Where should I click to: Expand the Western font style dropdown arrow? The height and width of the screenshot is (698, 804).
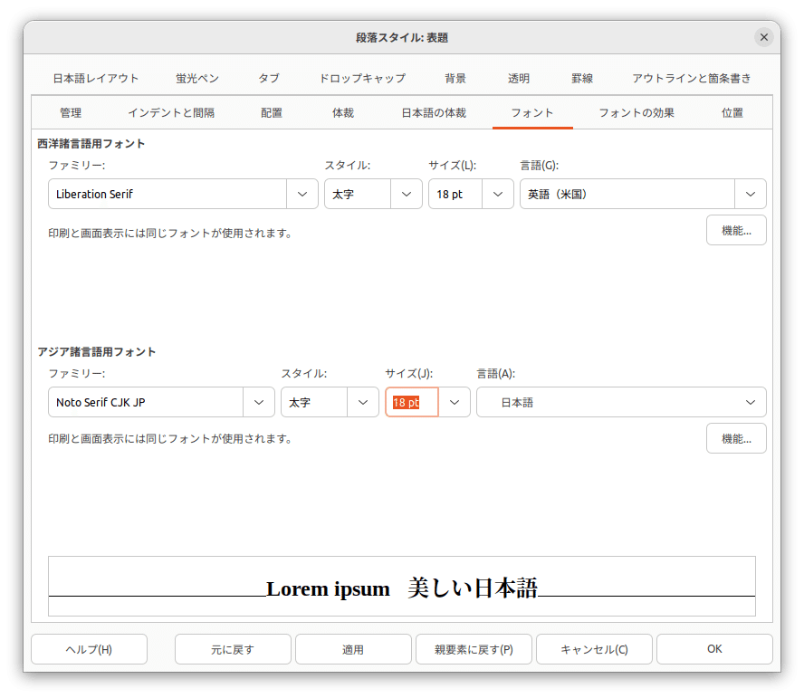(x=407, y=194)
